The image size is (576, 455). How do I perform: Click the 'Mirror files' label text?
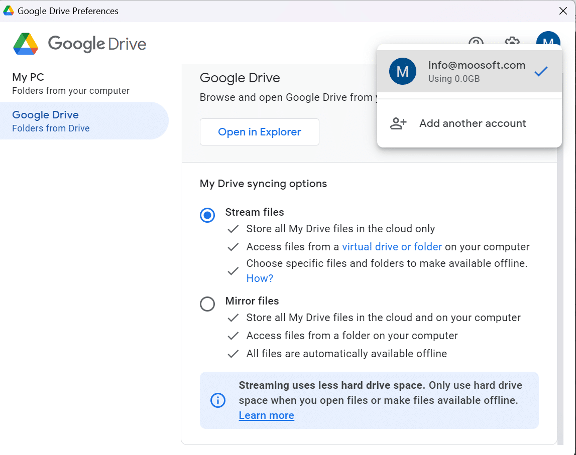coord(252,301)
